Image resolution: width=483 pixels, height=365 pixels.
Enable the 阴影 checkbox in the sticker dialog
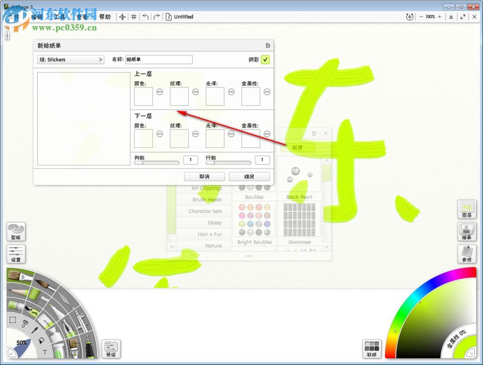coord(267,59)
